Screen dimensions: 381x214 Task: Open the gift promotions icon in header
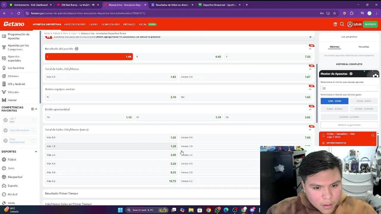[335, 24]
